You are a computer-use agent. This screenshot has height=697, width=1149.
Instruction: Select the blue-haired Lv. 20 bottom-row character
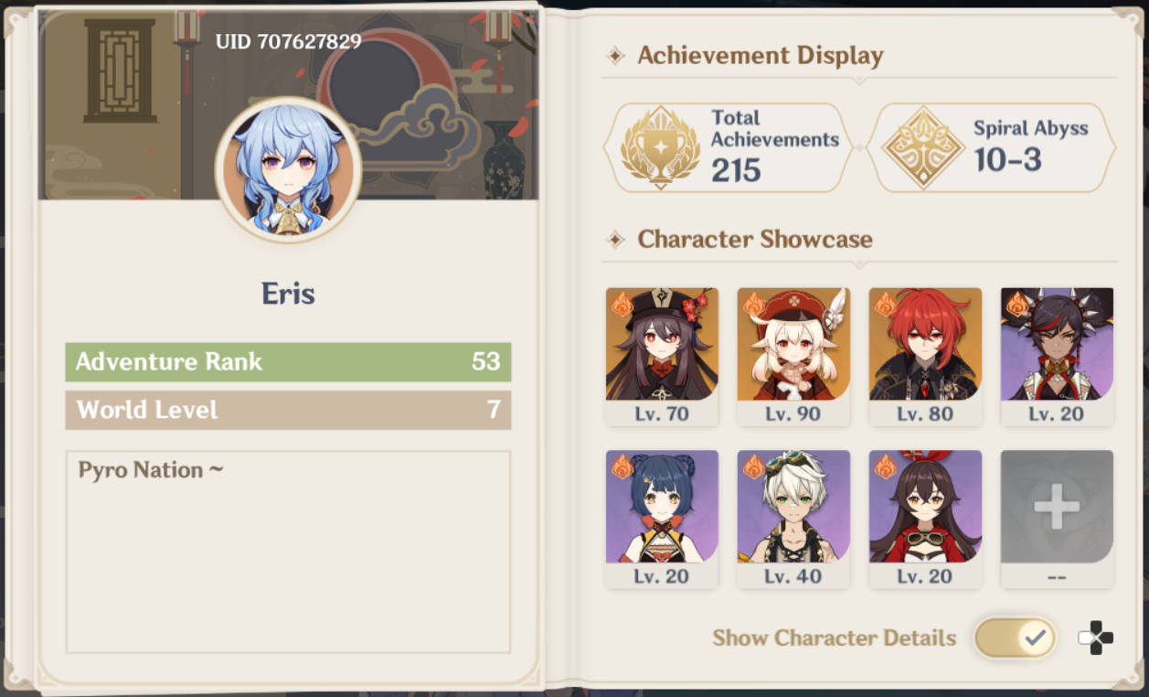[x=662, y=519]
